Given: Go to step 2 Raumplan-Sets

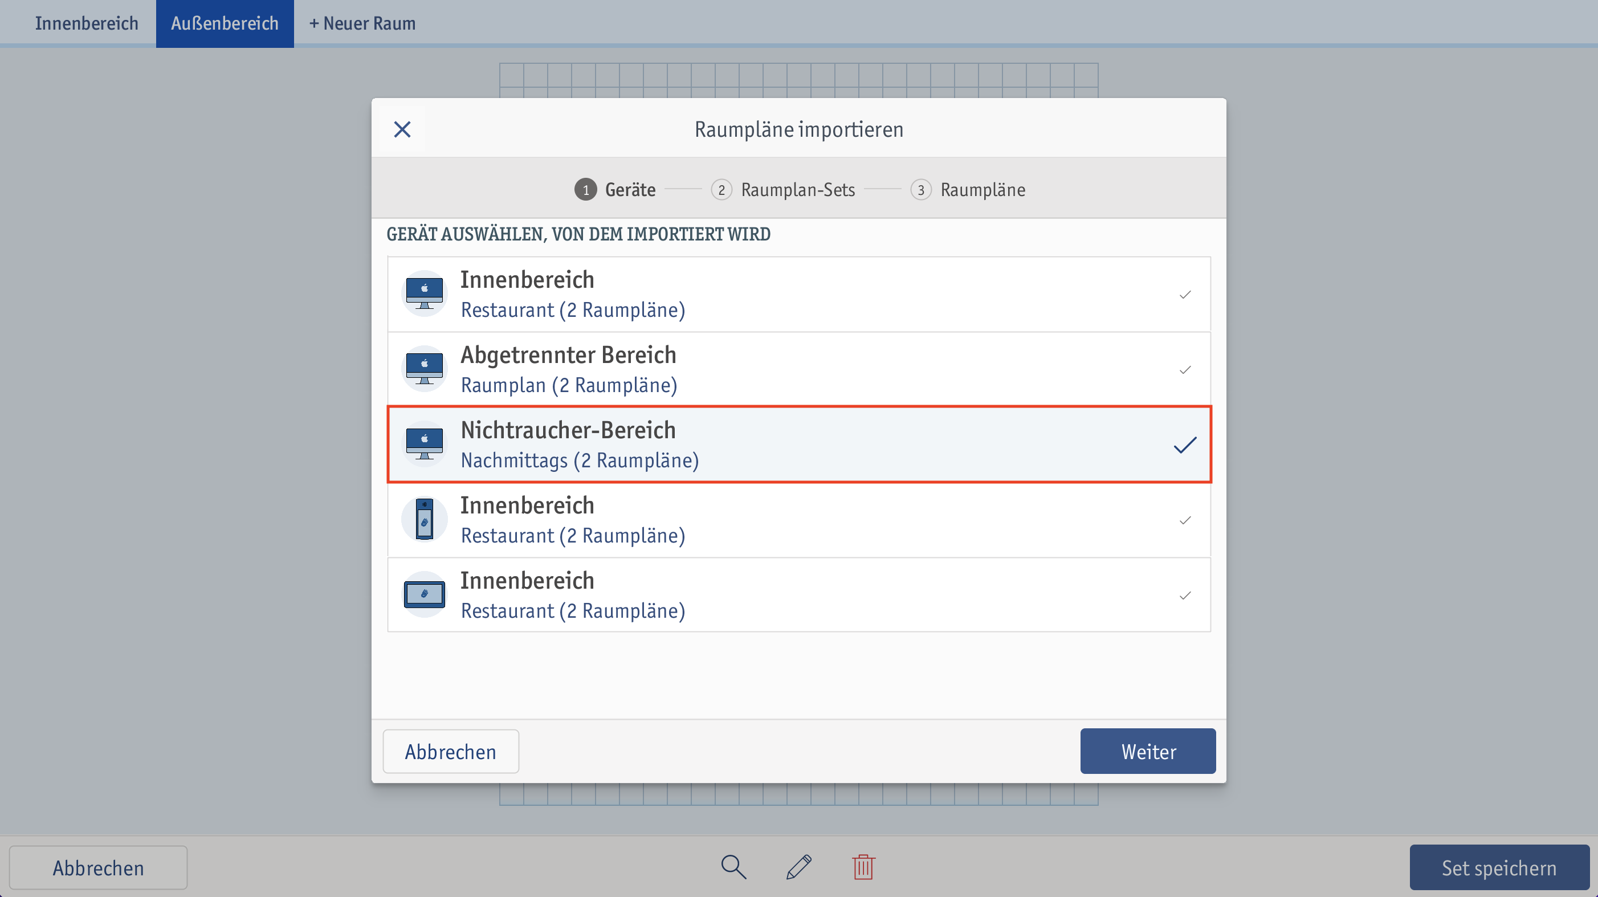Looking at the screenshot, I should pyautogui.click(x=783, y=189).
